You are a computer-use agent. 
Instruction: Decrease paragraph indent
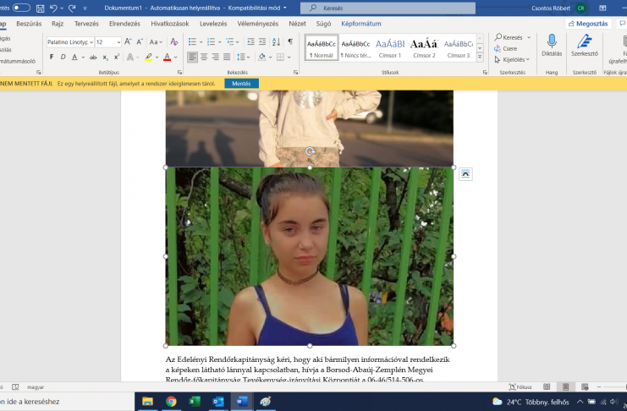click(x=250, y=41)
